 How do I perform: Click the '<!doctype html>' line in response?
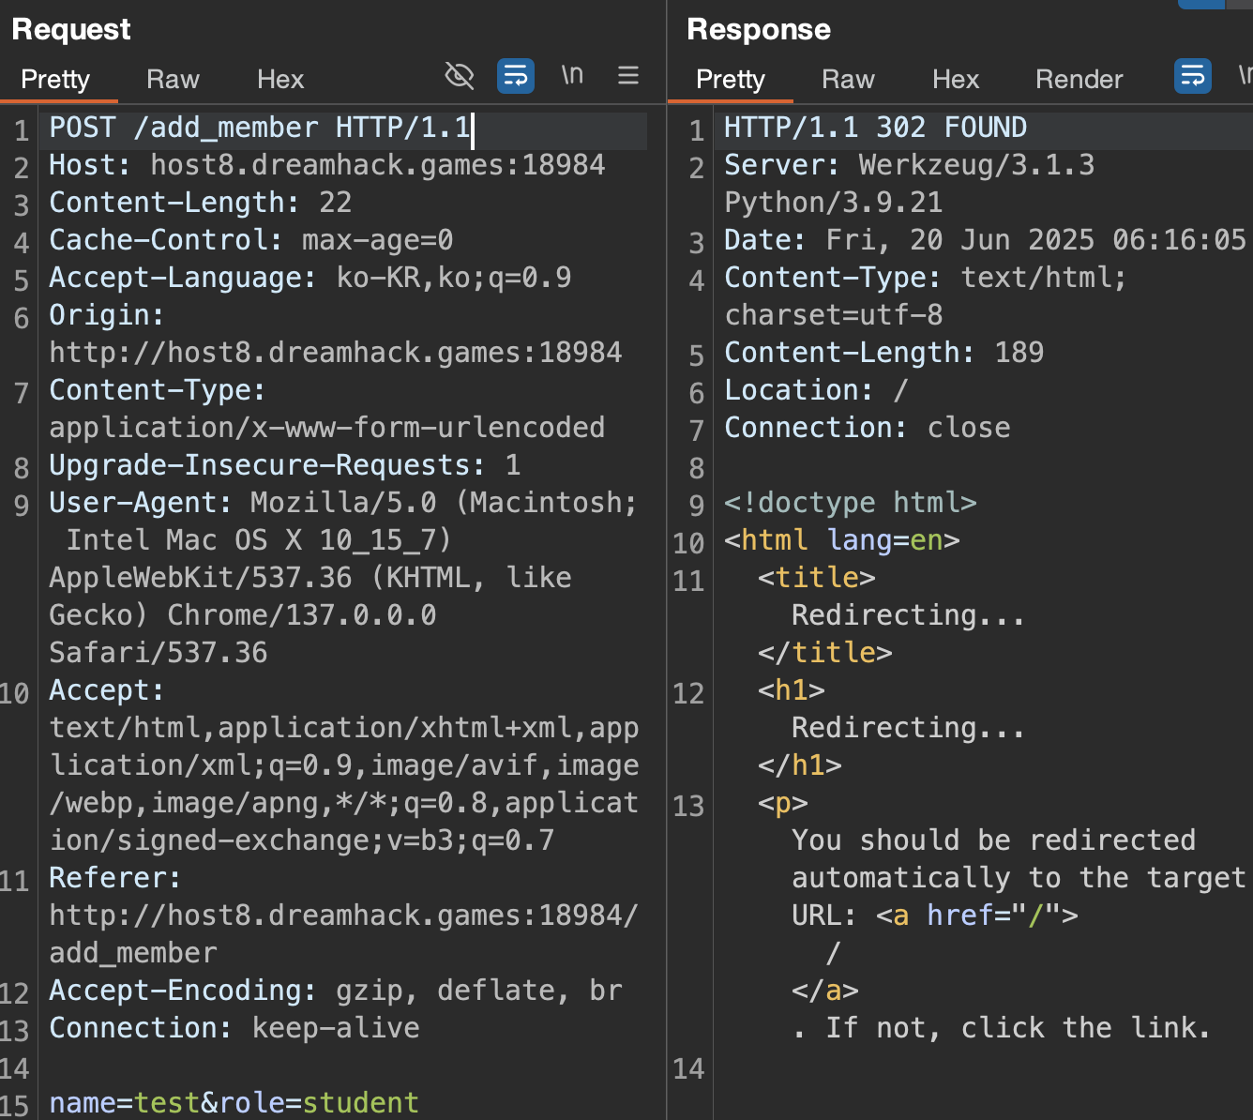click(851, 503)
